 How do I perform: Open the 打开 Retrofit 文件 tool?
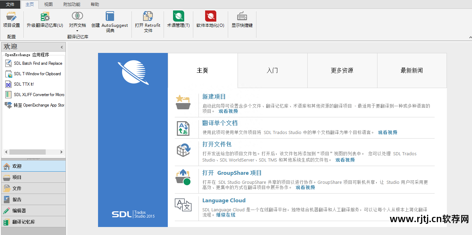click(148, 17)
